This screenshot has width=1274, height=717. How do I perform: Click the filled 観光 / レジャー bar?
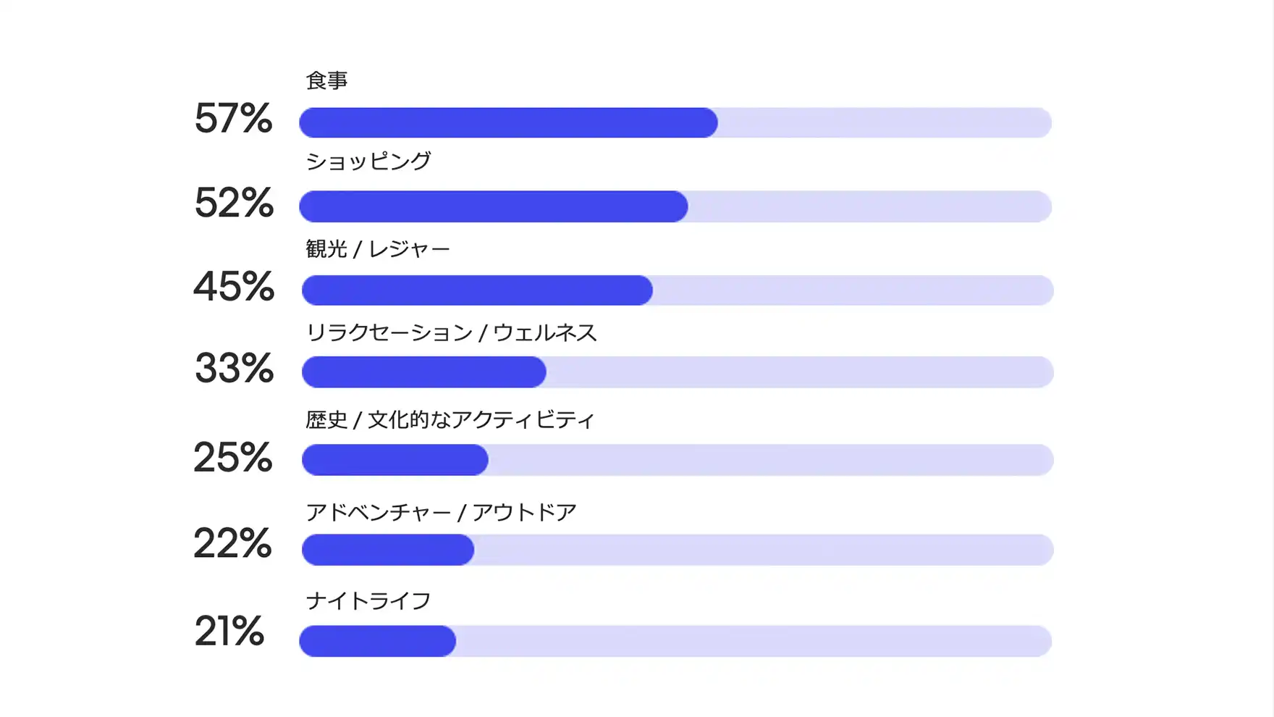coord(477,290)
